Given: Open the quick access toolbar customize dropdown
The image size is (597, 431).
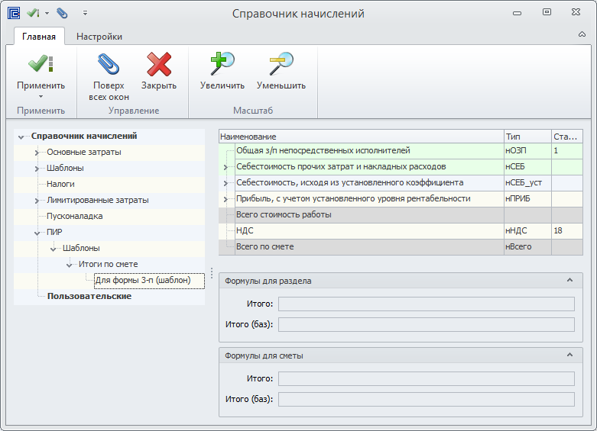Looking at the screenshot, I should (85, 13).
